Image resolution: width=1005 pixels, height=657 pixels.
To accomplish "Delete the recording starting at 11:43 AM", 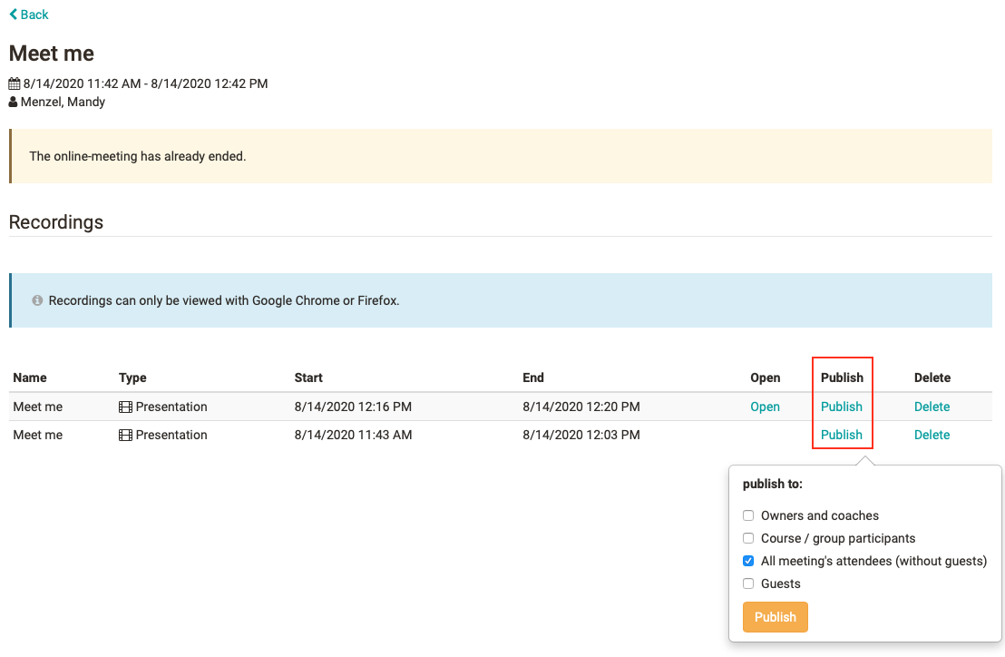I will coord(932,435).
